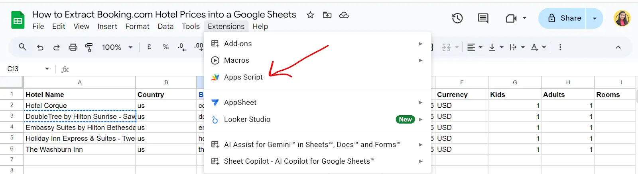Check the cloud document status icon
The height and width of the screenshot is (174, 638).
click(344, 15)
